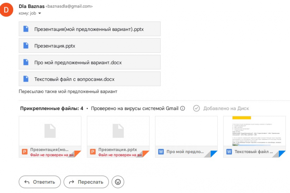Click the sender avatar with letter D

pyautogui.click(x=6, y=9)
